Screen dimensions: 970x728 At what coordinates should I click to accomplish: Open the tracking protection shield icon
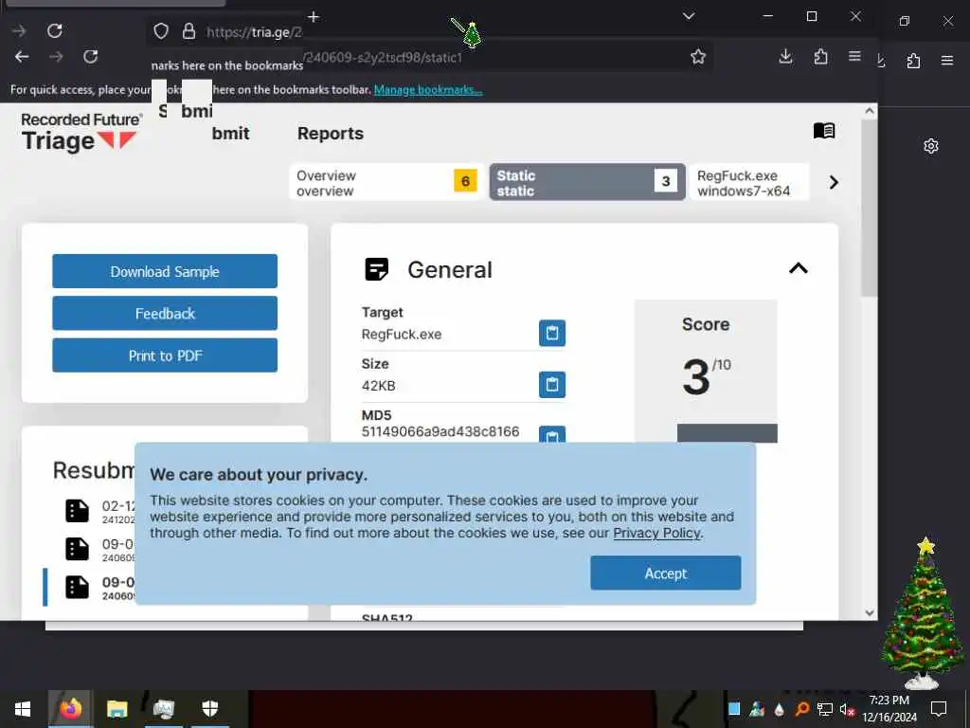tap(161, 31)
